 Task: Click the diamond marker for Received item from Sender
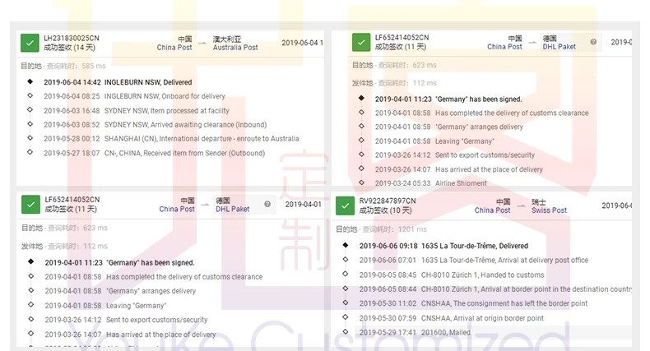pyautogui.click(x=30, y=152)
